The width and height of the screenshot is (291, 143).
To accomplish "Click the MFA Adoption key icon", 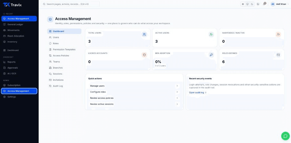I will pyautogui.click(x=211, y=55).
